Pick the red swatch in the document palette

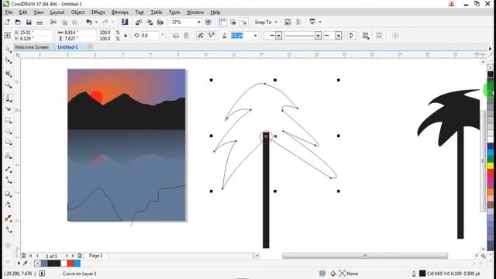click(x=71, y=263)
